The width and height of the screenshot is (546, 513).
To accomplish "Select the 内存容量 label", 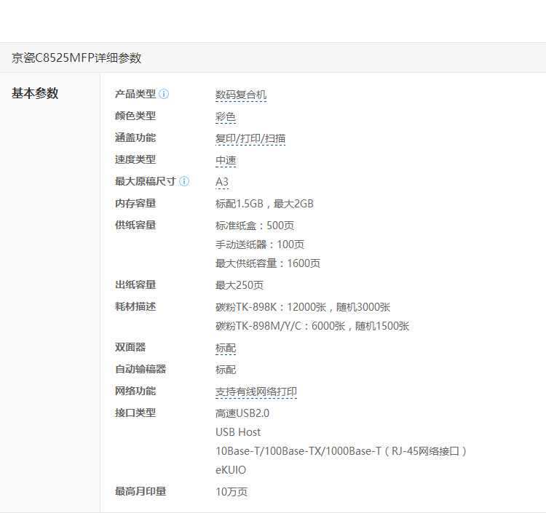I will point(135,203).
